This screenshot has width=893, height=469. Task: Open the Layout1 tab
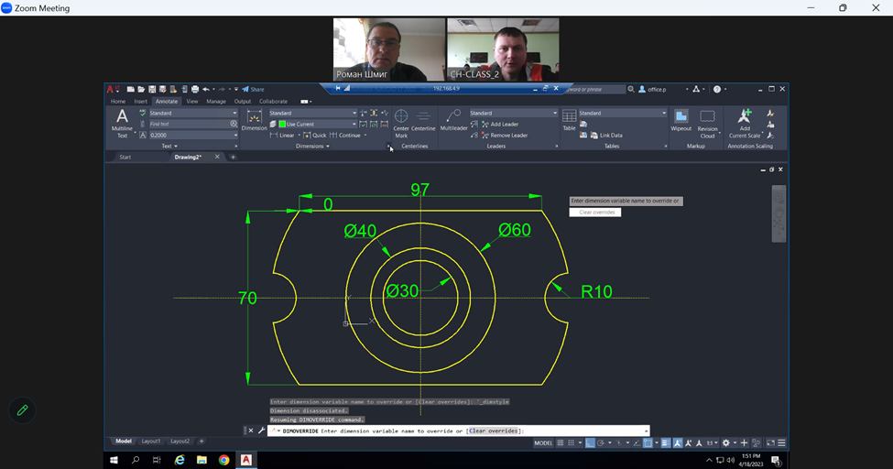[150, 441]
